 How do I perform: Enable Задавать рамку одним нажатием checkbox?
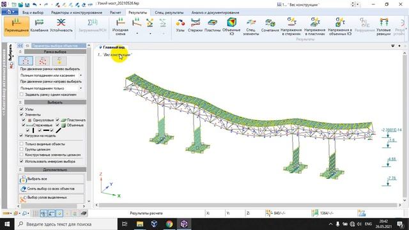pos(22,95)
